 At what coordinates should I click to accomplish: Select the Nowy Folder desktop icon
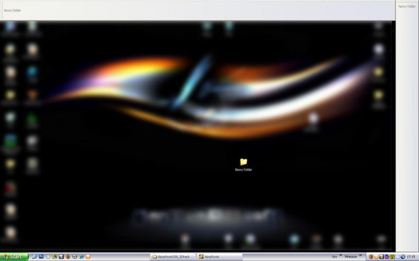(x=243, y=165)
